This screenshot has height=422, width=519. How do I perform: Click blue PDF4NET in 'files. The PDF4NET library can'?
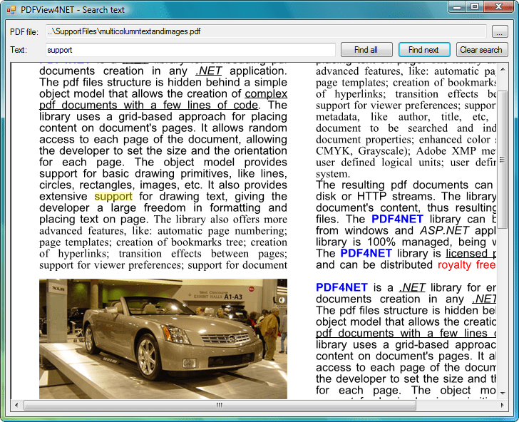point(397,219)
